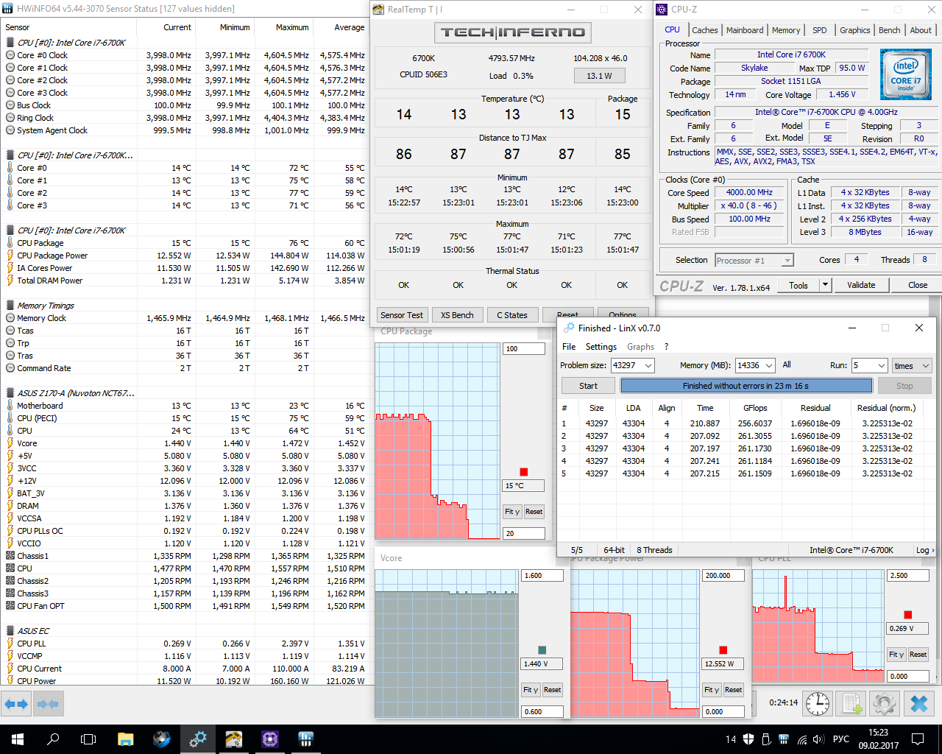
Task: Click the red color swatch in CPU PLL graph
Action: 908,615
